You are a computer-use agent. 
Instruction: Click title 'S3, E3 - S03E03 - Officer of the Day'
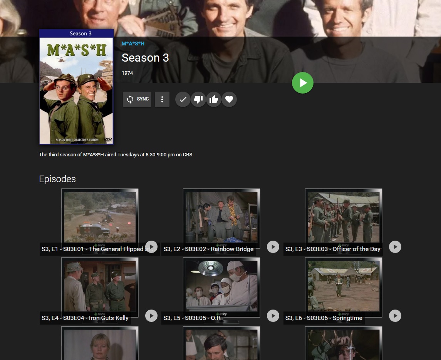click(333, 249)
